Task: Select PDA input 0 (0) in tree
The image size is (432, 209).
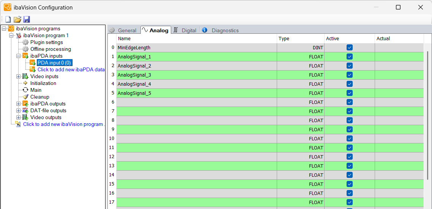Action: pyautogui.click(x=55, y=63)
